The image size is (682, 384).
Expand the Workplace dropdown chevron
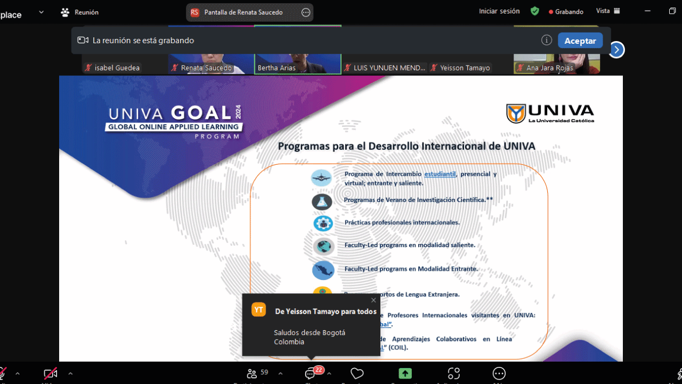(41, 12)
